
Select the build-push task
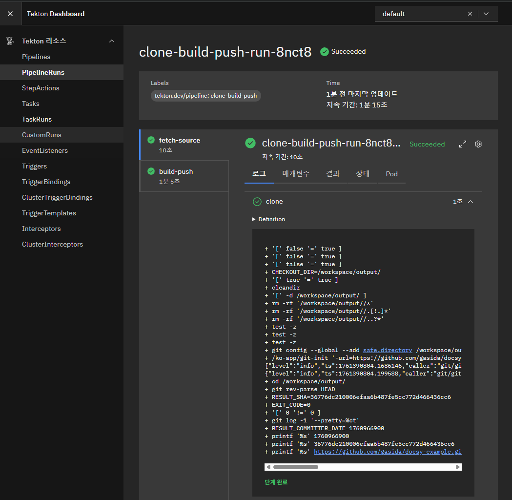tap(184, 176)
